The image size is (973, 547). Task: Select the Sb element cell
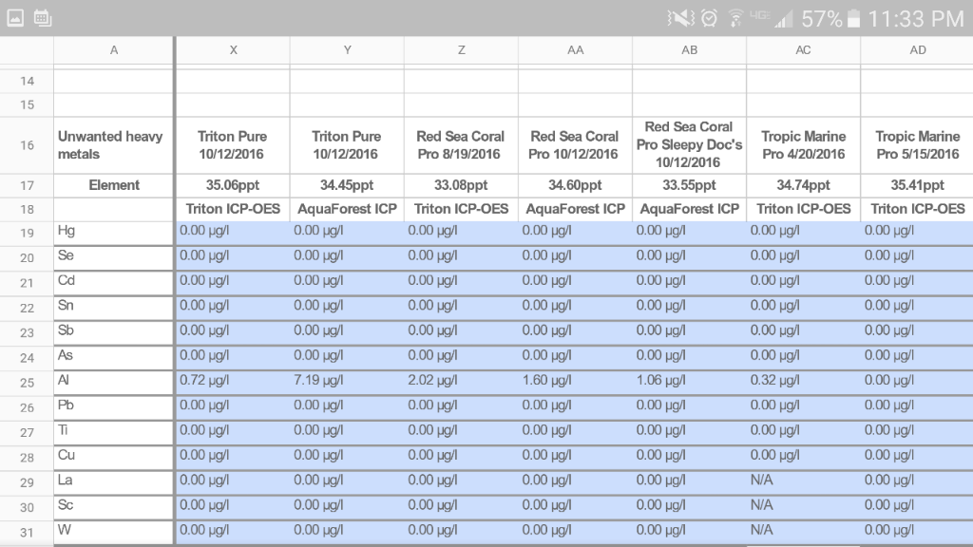pyautogui.click(x=114, y=333)
